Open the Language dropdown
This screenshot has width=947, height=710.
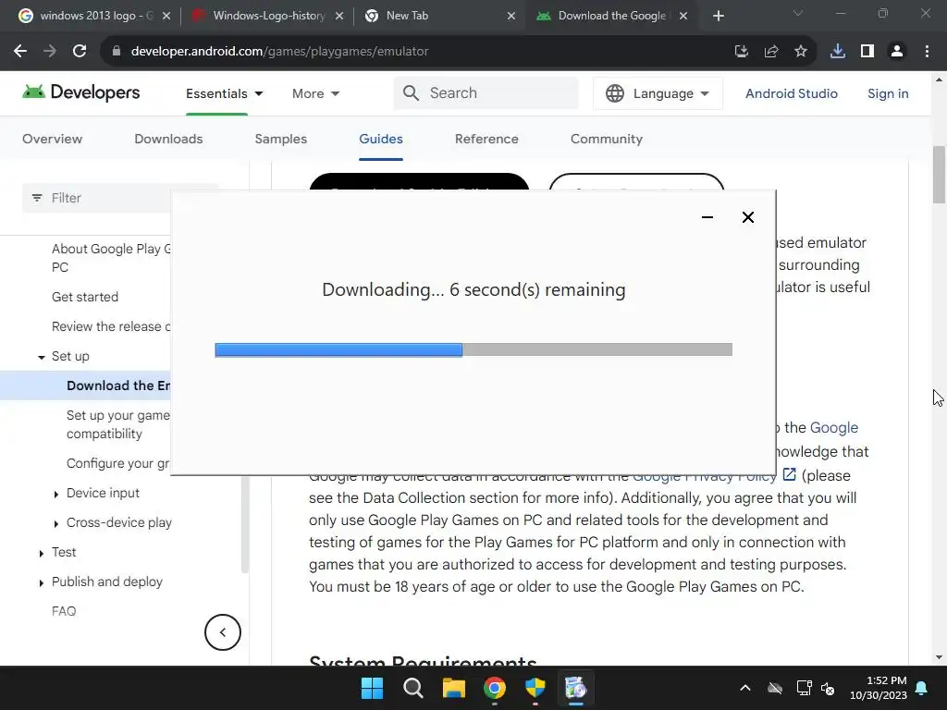658,93
